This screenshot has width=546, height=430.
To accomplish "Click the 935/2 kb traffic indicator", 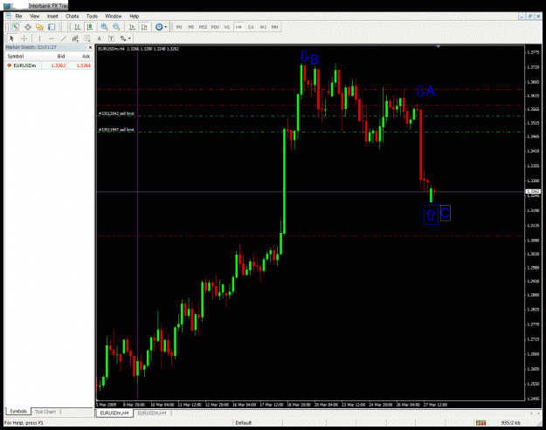I will 511,423.
